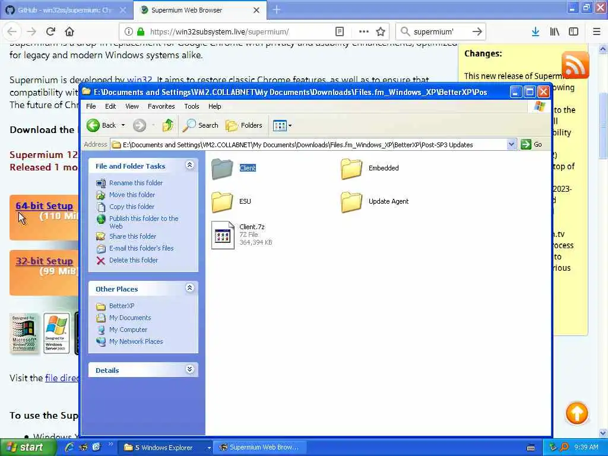Open the Help menu in Explorer

214,106
